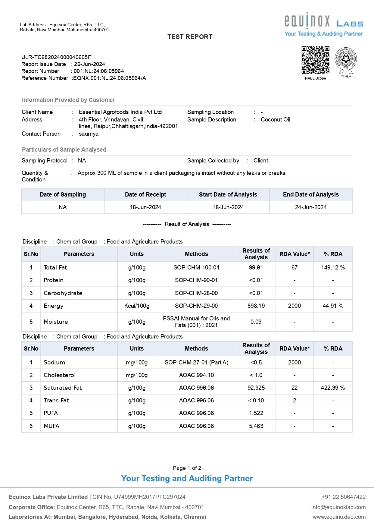Click the Saturated Fat parameter row
Screen dimensions: 374x529
pyautogui.click(x=63, y=388)
